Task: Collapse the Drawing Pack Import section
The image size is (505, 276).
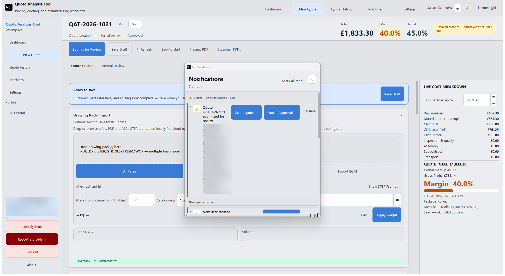Action: pyautogui.click(x=402, y=115)
